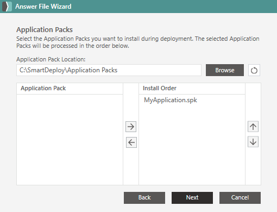The height and width of the screenshot is (212, 277).
Task: Add pack to Install Order with right arrow
Action: coord(131,127)
